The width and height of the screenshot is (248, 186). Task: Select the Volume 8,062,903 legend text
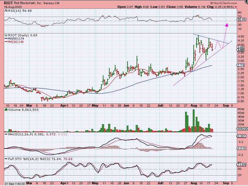(23, 110)
